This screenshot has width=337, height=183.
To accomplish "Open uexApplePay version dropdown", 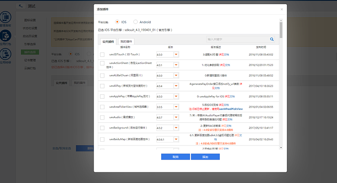I will (176, 96).
